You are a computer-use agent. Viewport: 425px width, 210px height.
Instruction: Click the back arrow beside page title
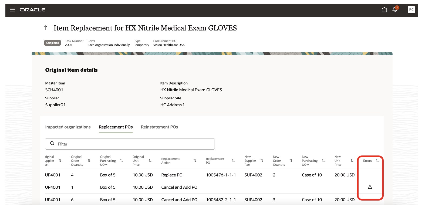pyautogui.click(x=46, y=28)
